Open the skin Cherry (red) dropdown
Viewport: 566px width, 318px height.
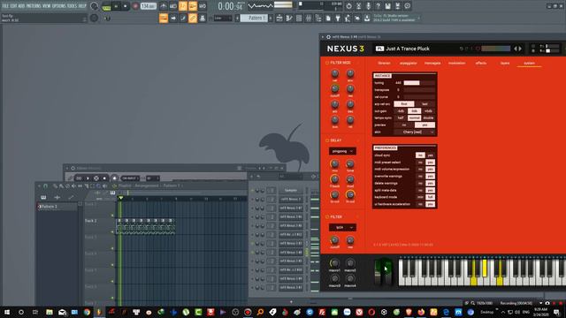click(414, 132)
